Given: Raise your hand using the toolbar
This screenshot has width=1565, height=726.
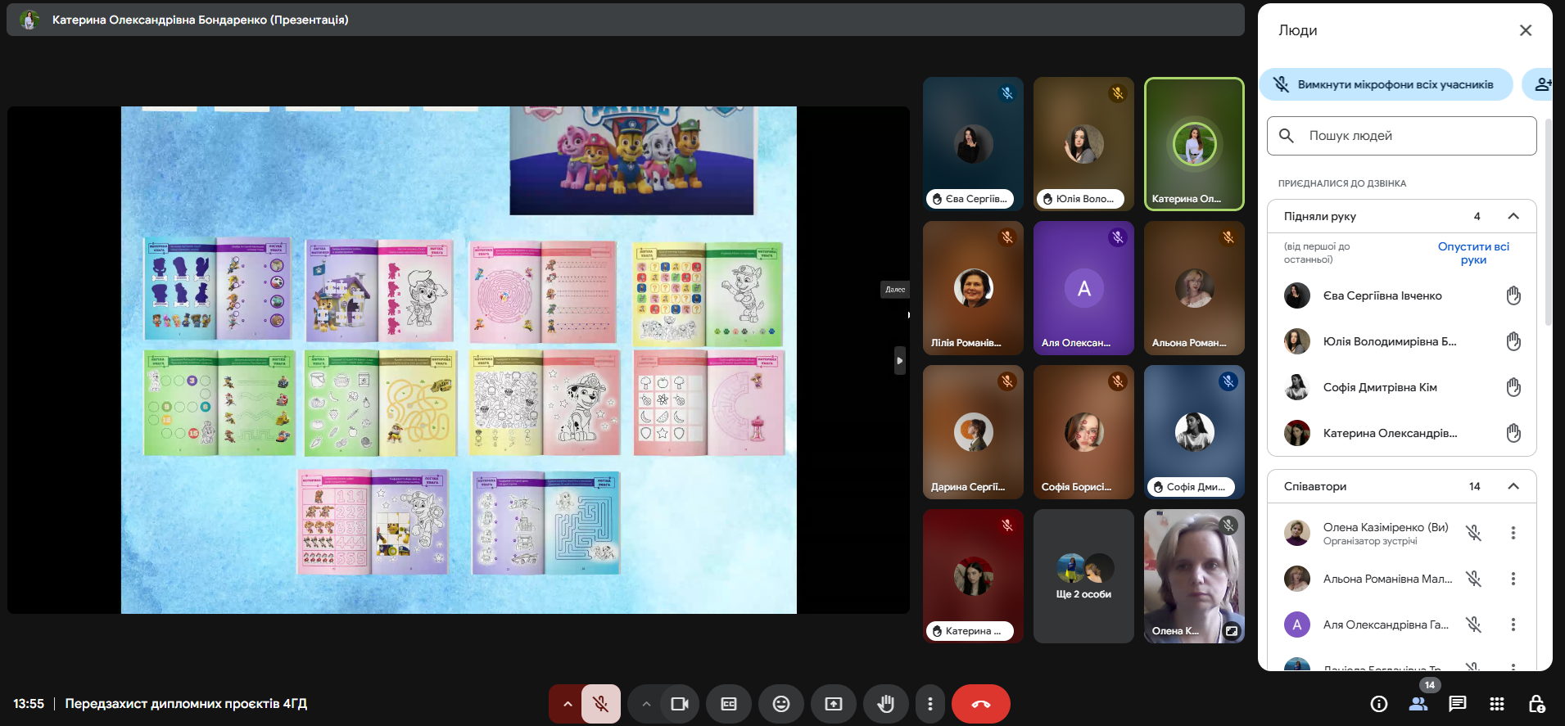Looking at the screenshot, I should [886, 704].
